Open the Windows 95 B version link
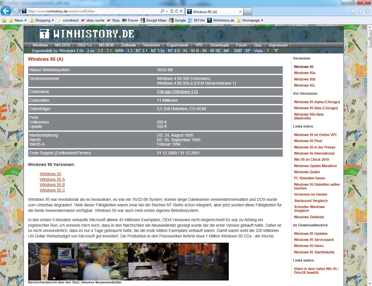The image size is (372, 286). coord(52,185)
